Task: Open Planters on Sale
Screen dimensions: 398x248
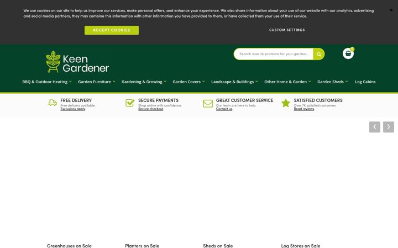Action: [142, 245]
